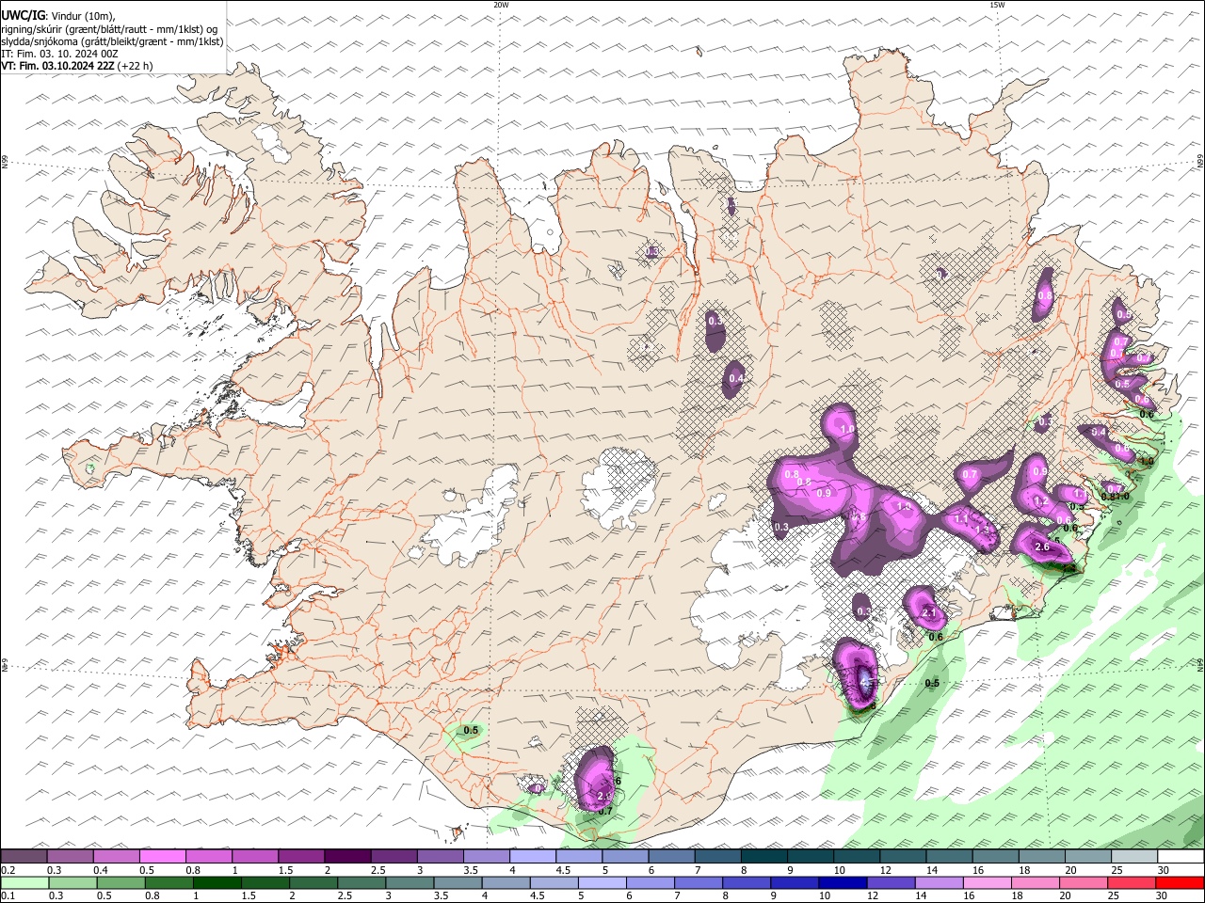This screenshot has height=903, width=1205.
Task: Pick bottom-scale pale blue swatch above 5
Action: 602,882
